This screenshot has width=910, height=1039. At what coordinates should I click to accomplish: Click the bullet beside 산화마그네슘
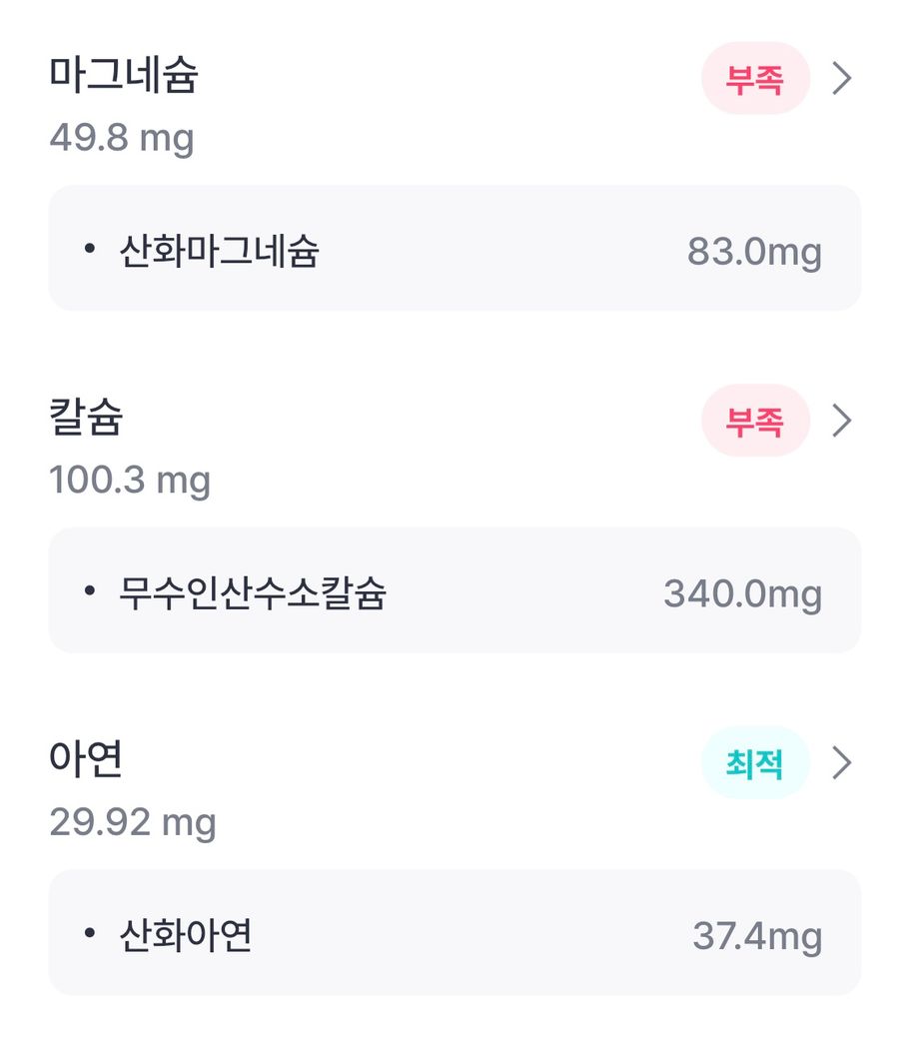[89, 249]
